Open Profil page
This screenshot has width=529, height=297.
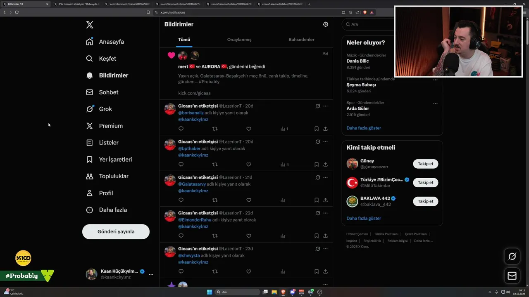(99, 193)
